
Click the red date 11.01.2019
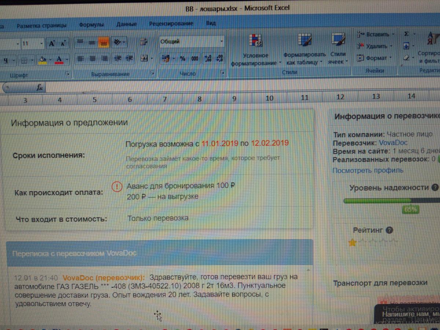(x=220, y=143)
